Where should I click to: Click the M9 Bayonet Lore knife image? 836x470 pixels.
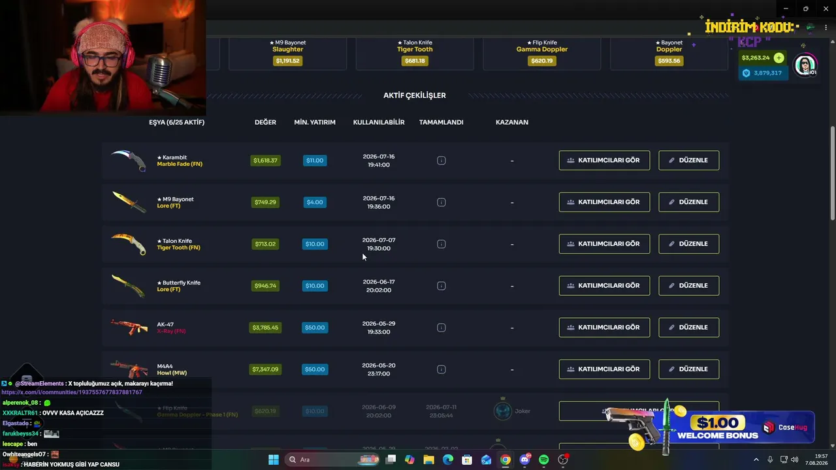[x=129, y=202]
